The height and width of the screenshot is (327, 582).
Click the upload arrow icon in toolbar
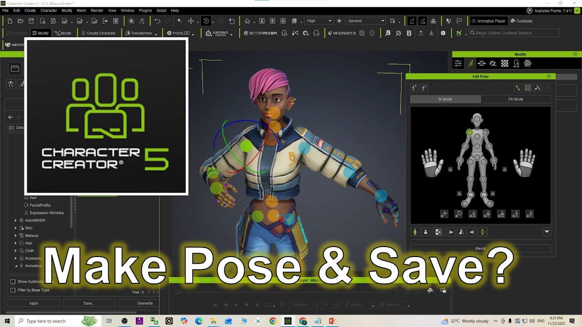(x=421, y=33)
